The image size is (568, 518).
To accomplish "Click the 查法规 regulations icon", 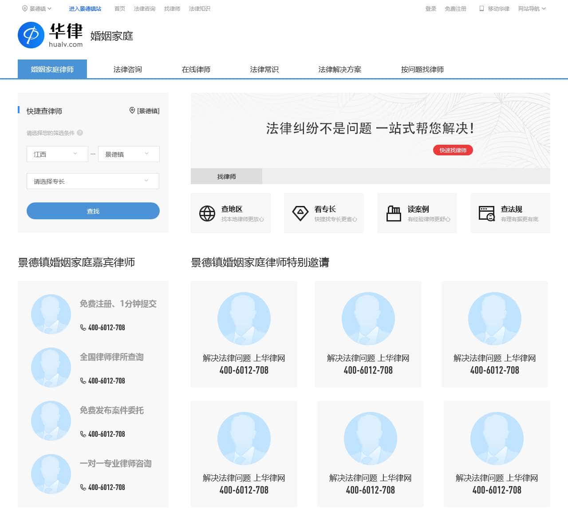I will 487,214.
